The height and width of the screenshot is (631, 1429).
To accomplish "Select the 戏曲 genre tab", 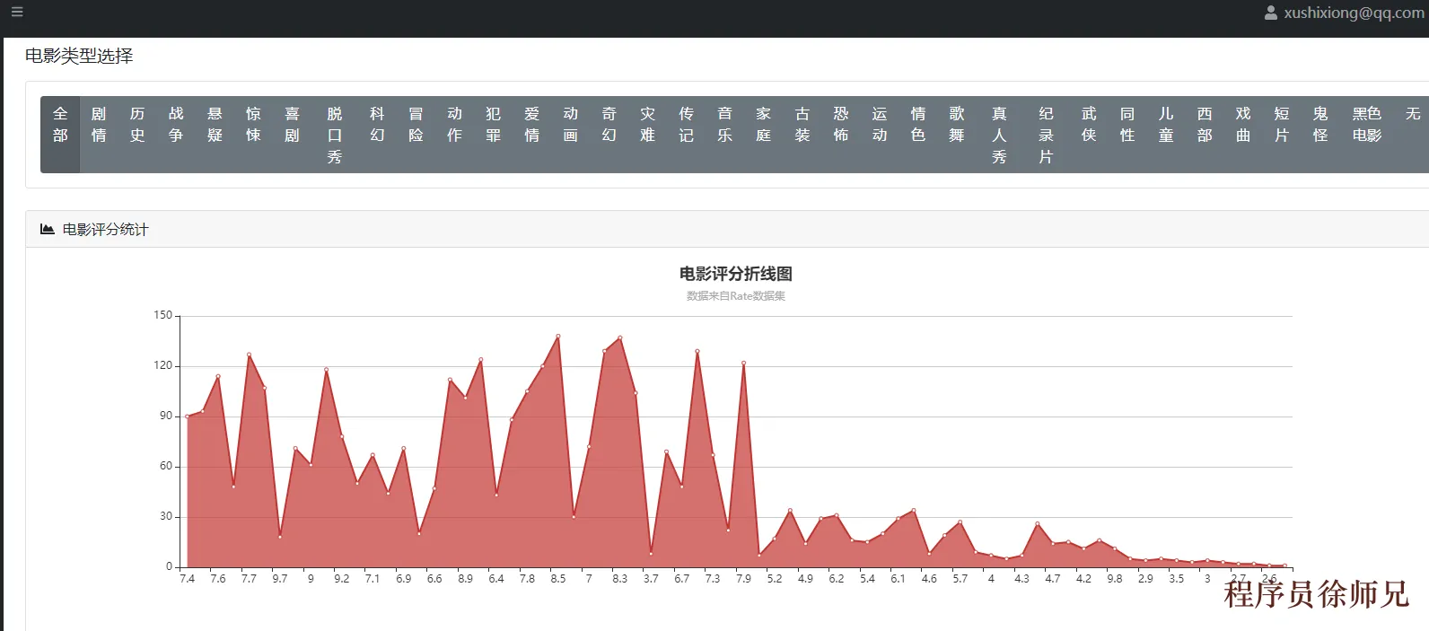I will point(1242,135).
